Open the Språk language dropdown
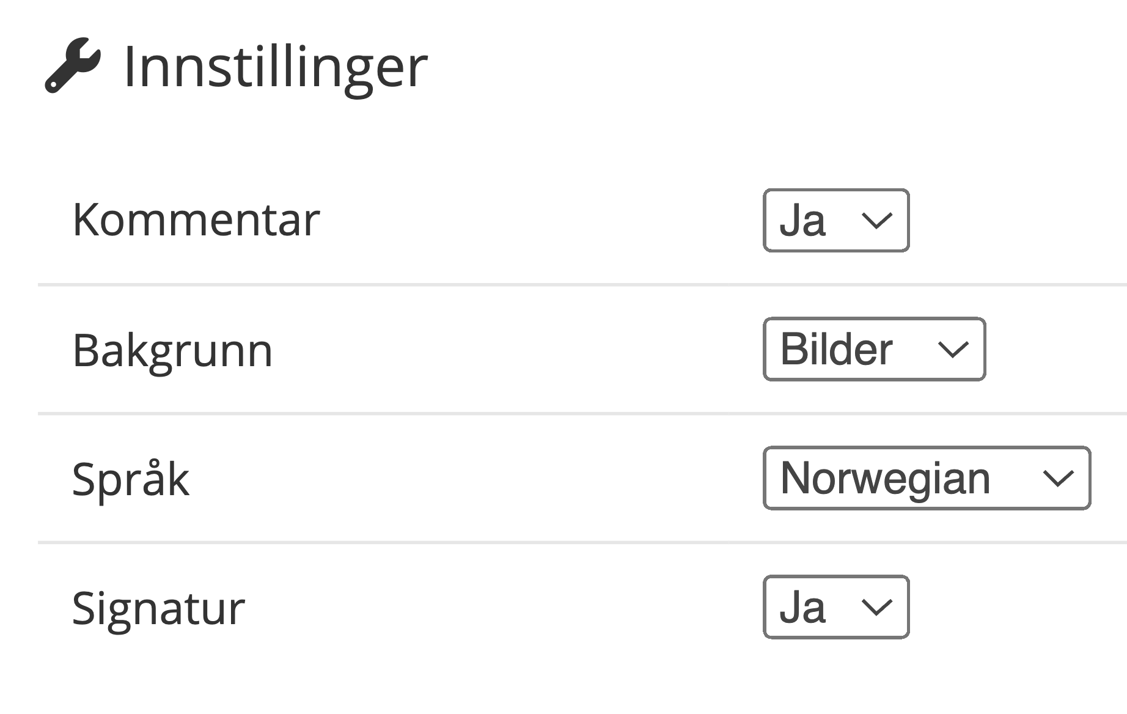Screen dimensions: 1127x714 pyautogui.click(x=927, y=478)
